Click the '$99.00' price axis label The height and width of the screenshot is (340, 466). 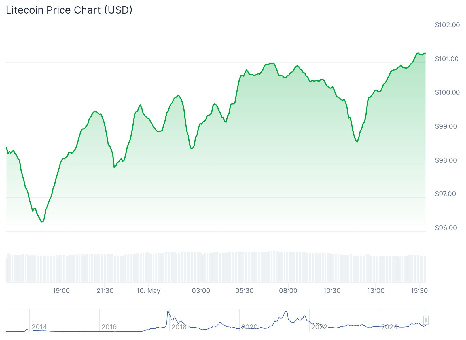pyautogui.click(x=446, y=126)
